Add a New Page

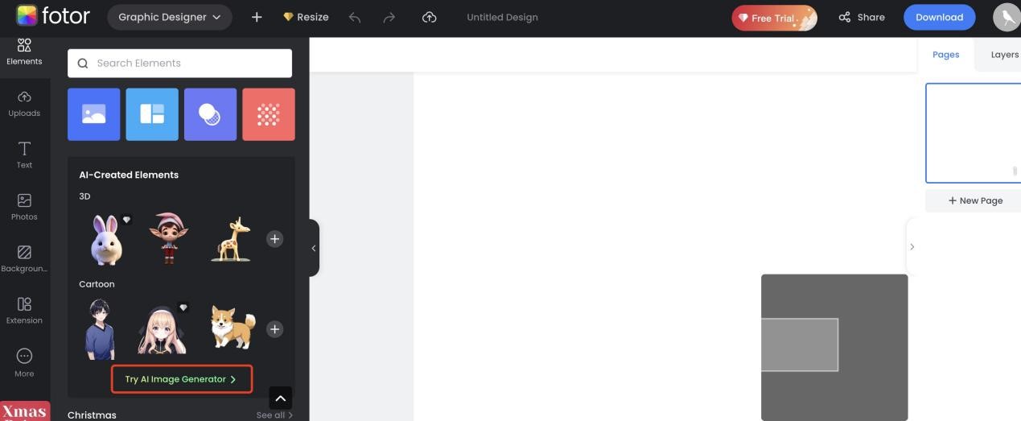pyautogui.click(x=974, y=200)
